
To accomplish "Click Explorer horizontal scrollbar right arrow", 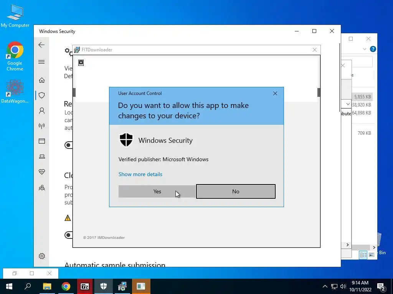I will point(374,248).
